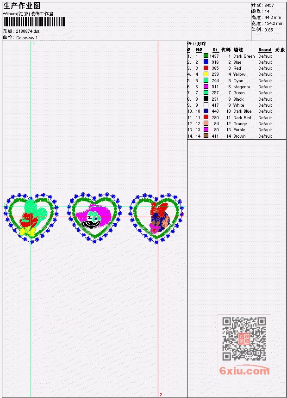This screenshot has height=398, width=287.
Task: Click the 916 stitch count
Action: click(x=215, y=62)
